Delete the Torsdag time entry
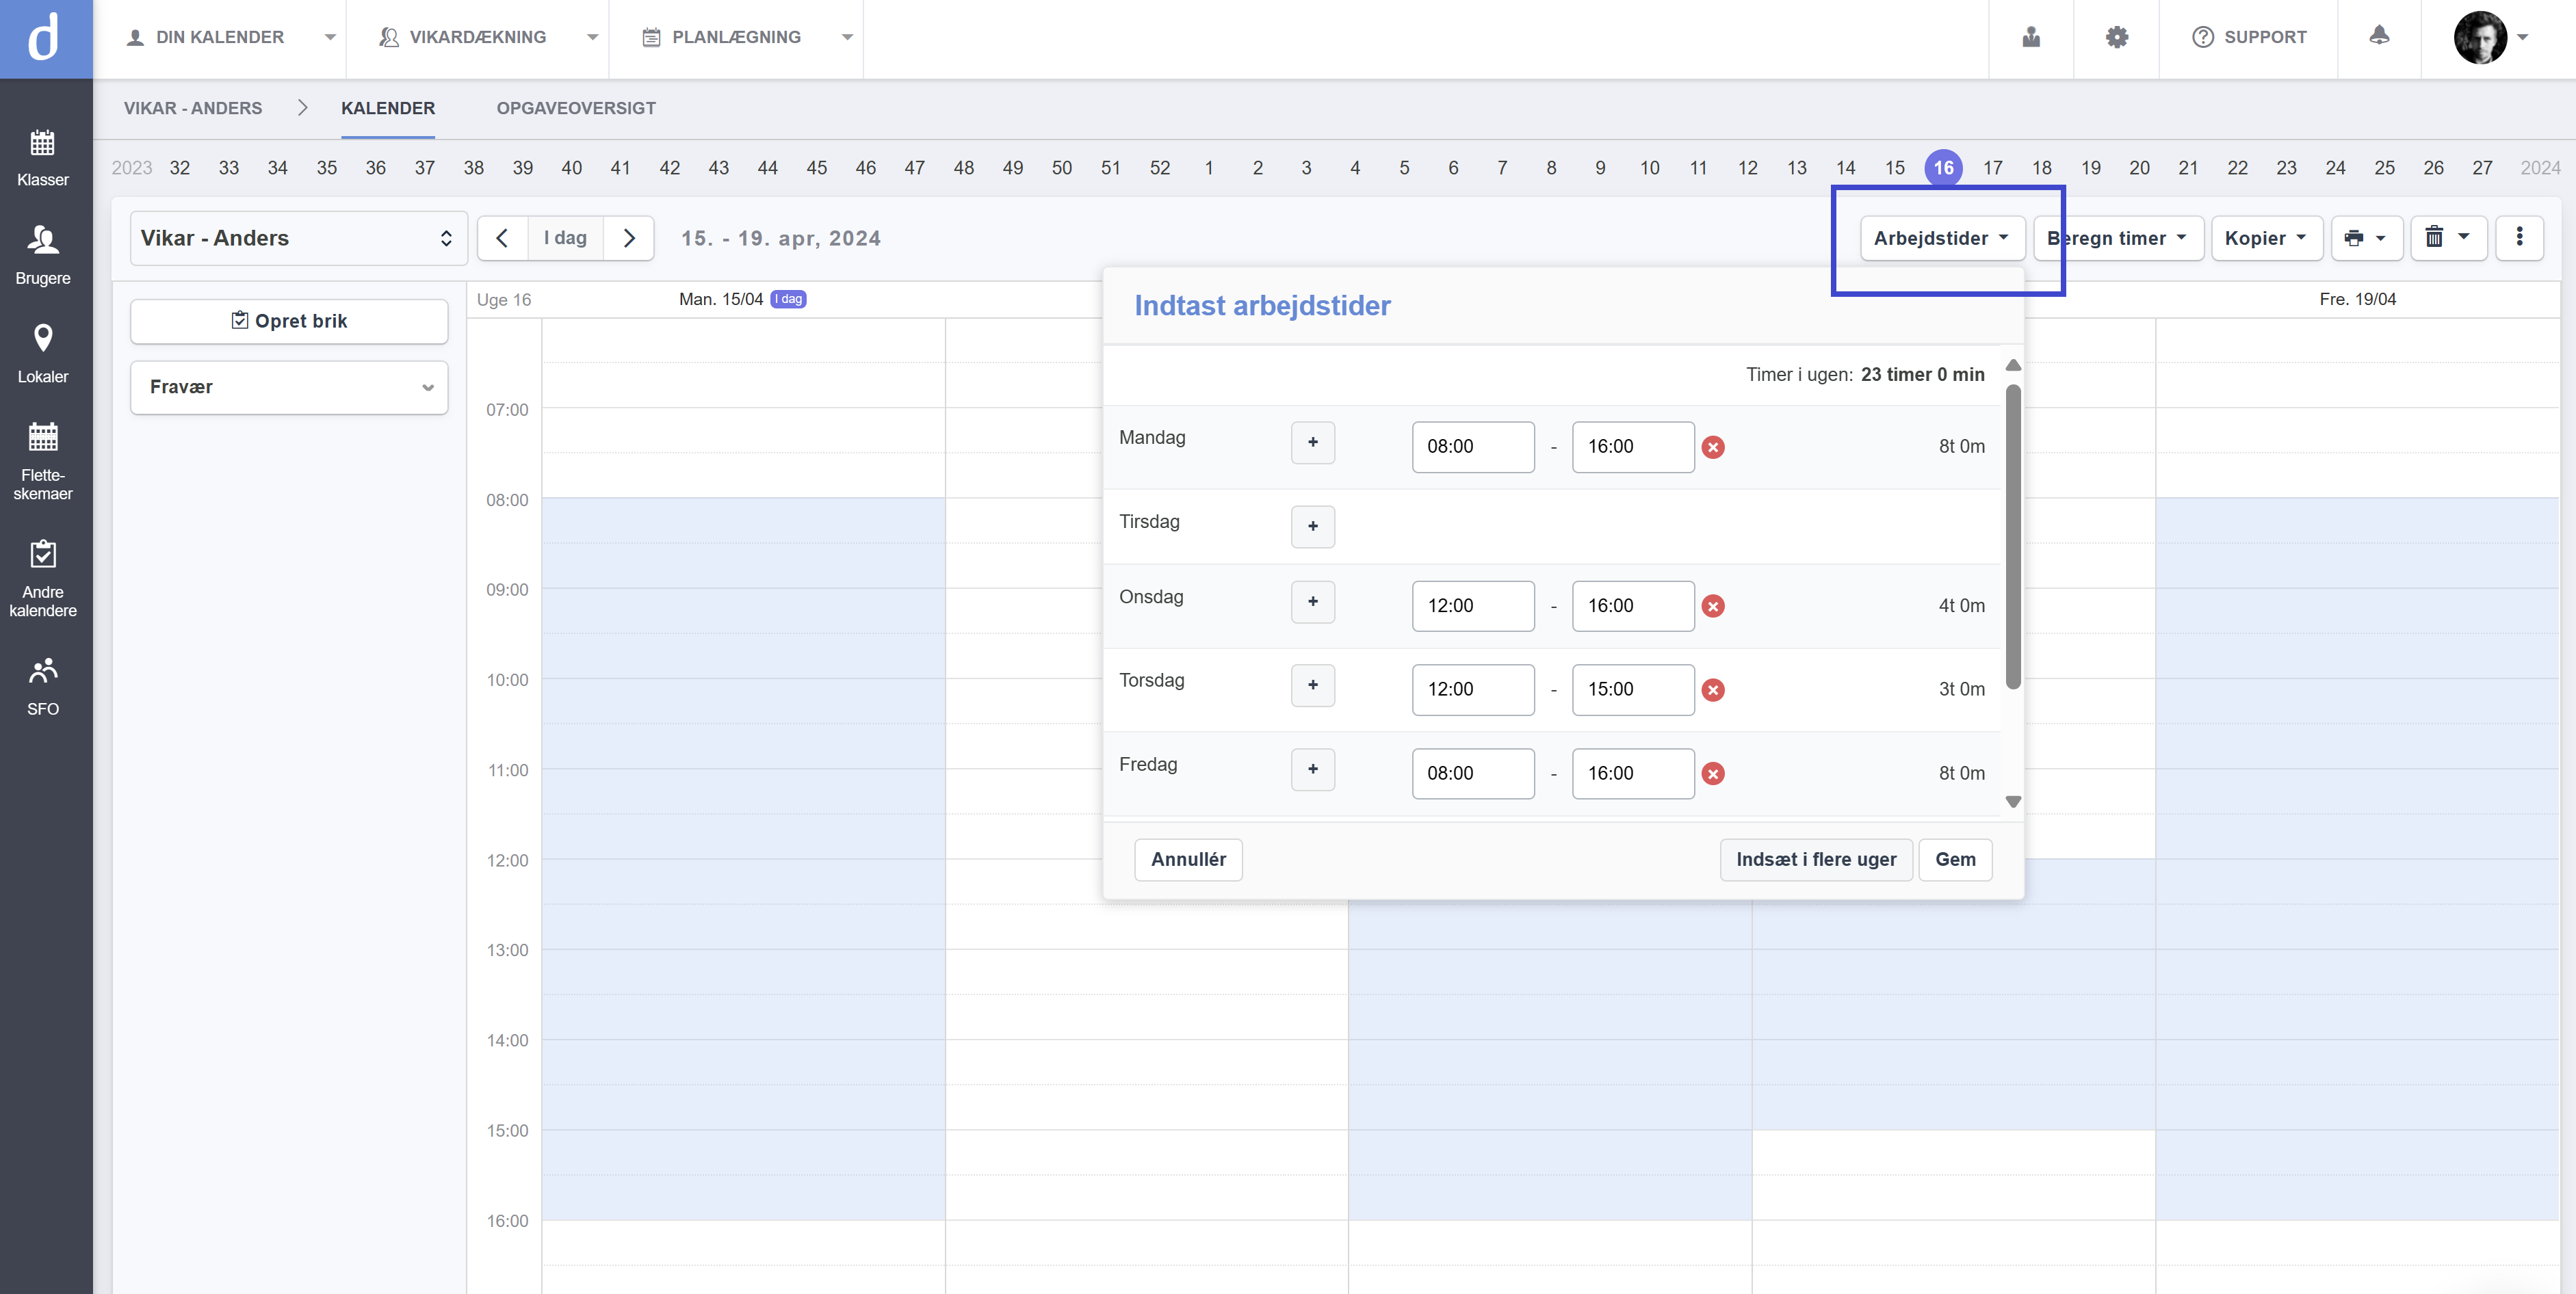Screen dimensions: 2576x1294 pos(1713,690)
